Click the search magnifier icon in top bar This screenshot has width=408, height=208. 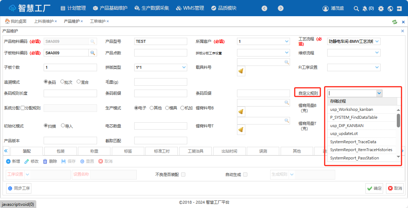(x=356, y=8)
